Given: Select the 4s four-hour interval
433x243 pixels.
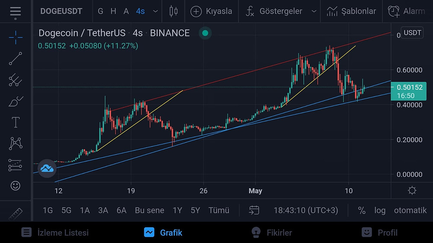Looking at the screenshot, I should pos(140,11).
